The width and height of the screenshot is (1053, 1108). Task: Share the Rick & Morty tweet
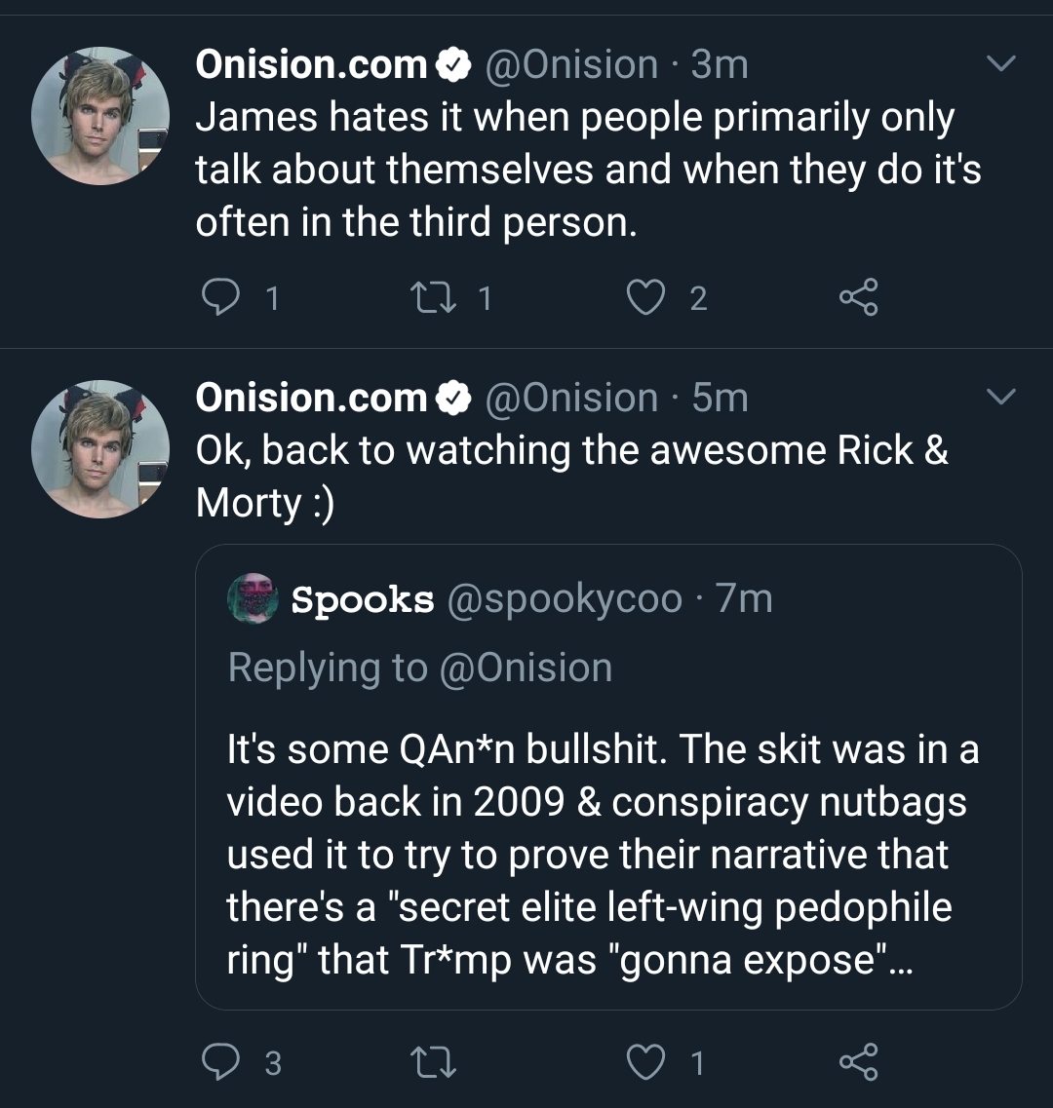[x=859, y=1061]
